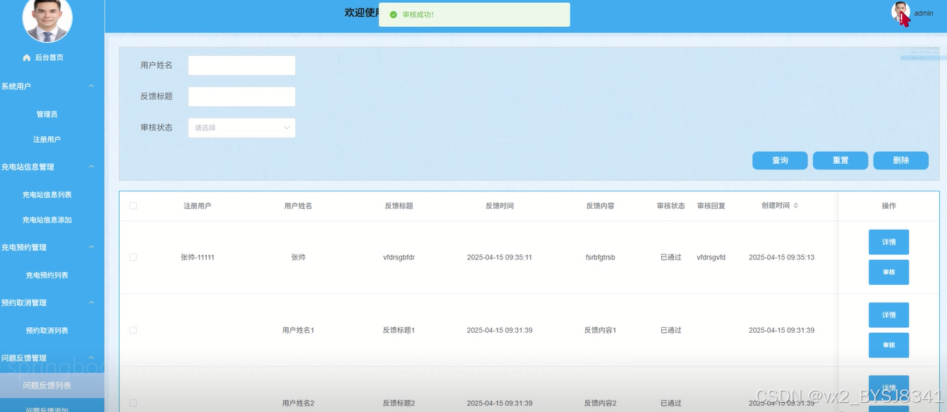Toggle the select-all checkbox in table header

click(133, 206)
